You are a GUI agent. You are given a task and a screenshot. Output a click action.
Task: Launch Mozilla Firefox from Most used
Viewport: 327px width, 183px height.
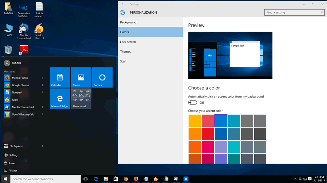24,78
